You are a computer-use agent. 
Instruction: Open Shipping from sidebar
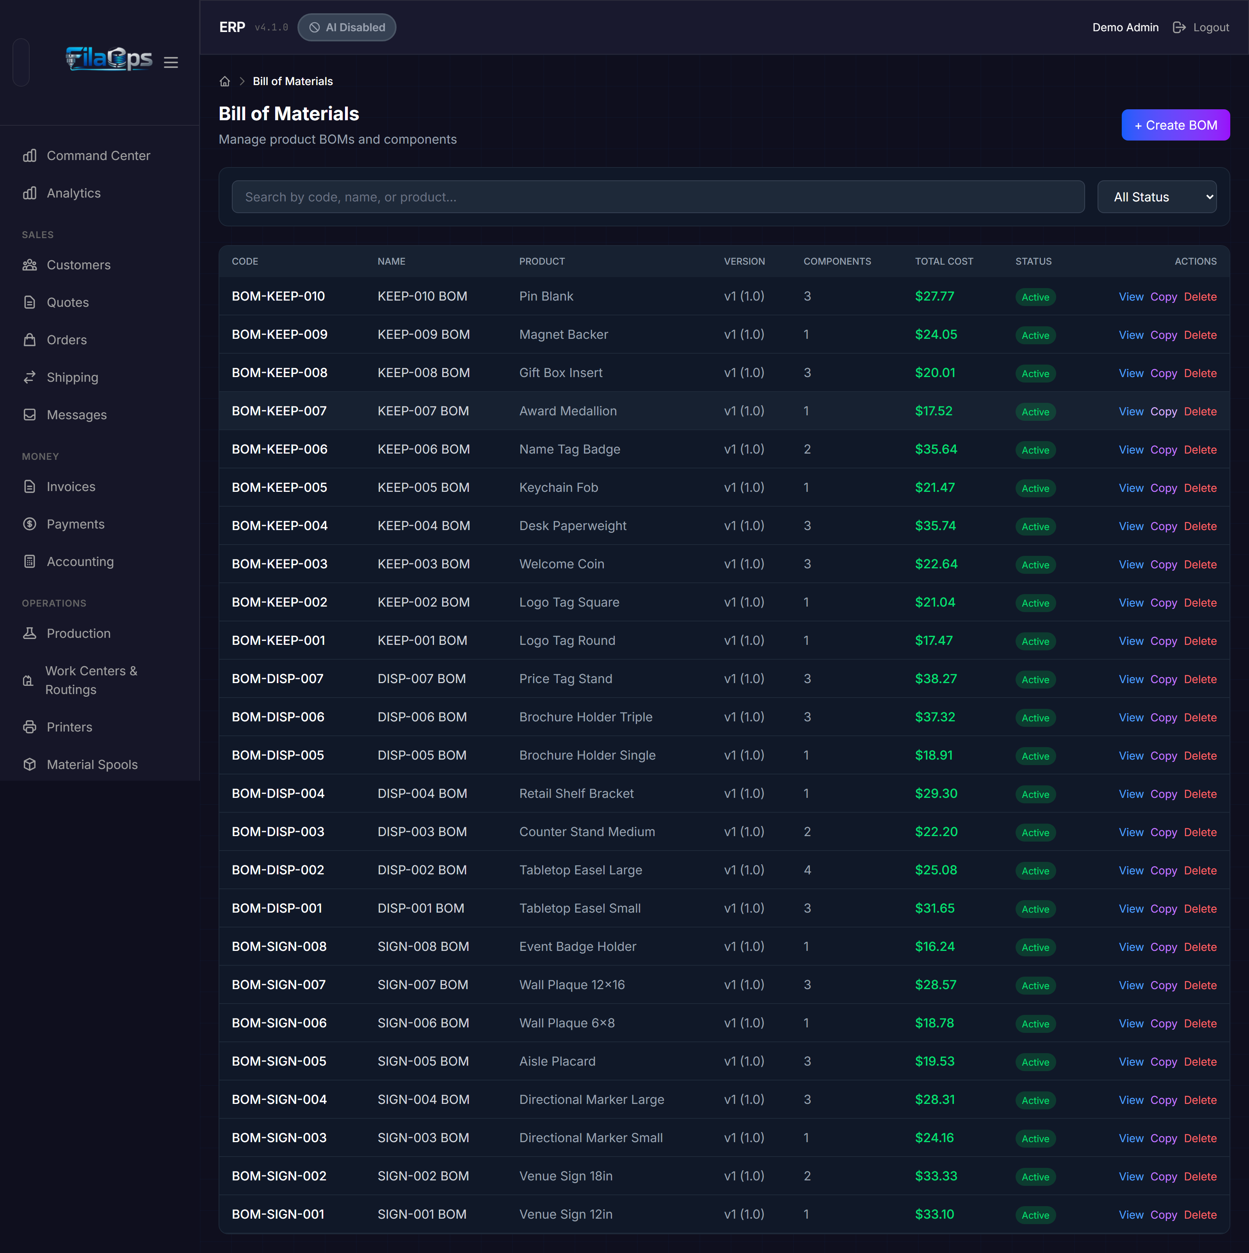(73, 377)
